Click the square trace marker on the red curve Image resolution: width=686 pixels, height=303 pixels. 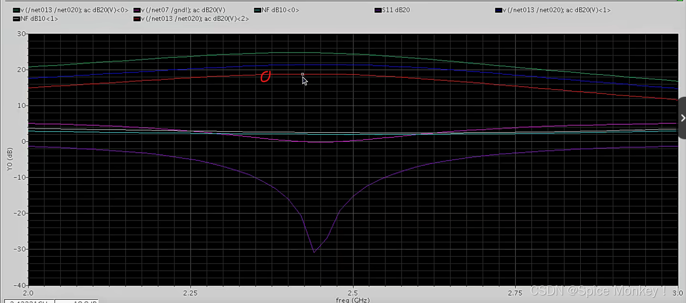click(302, 74)
